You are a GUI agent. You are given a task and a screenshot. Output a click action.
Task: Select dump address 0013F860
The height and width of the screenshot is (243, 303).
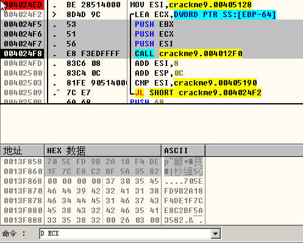[23, 172]
